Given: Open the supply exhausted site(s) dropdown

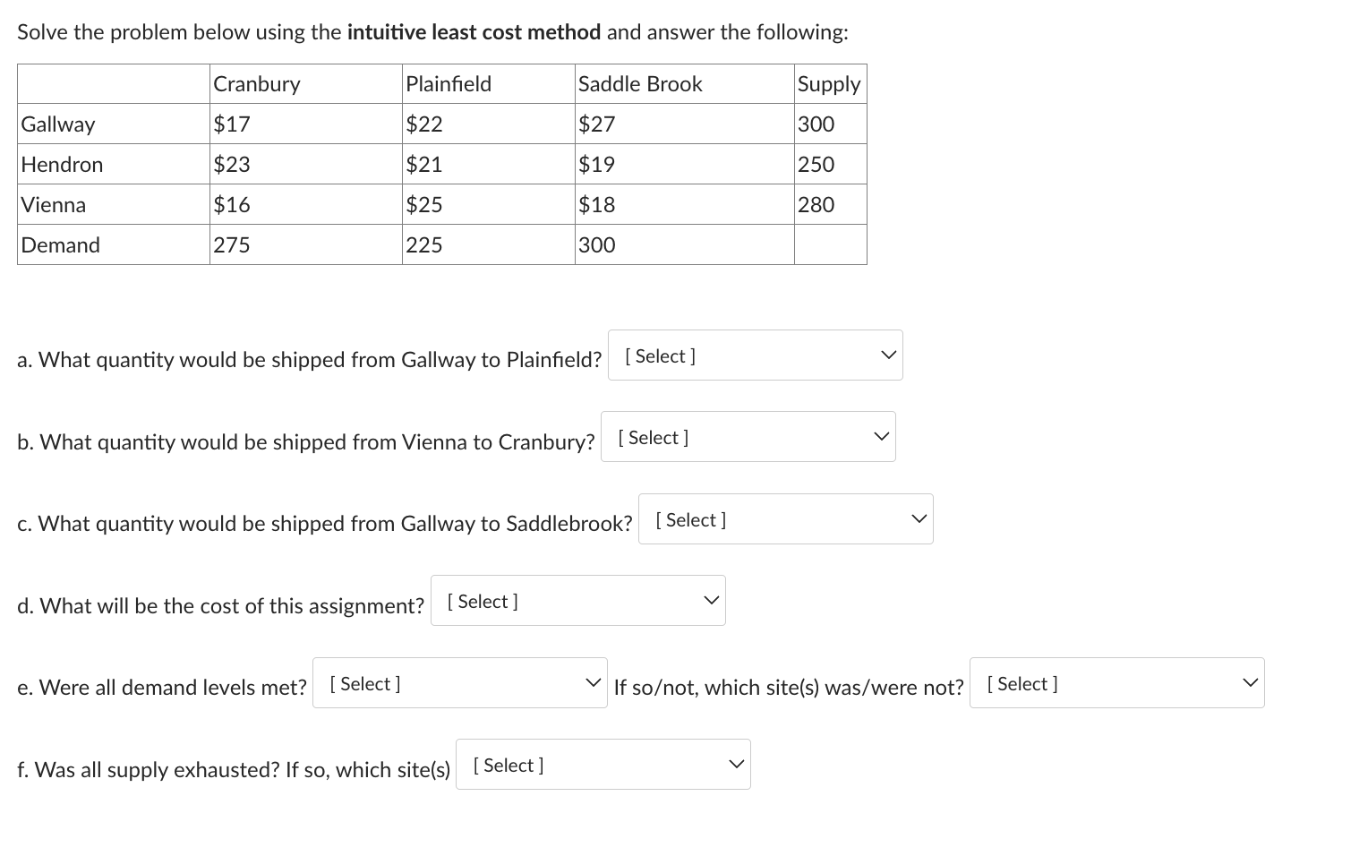Looking at the screenshot, I should point(603,765).
